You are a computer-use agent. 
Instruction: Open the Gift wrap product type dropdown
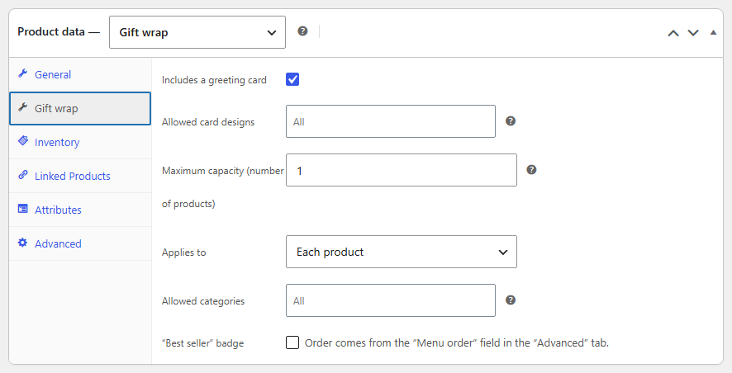click(197, 32)
